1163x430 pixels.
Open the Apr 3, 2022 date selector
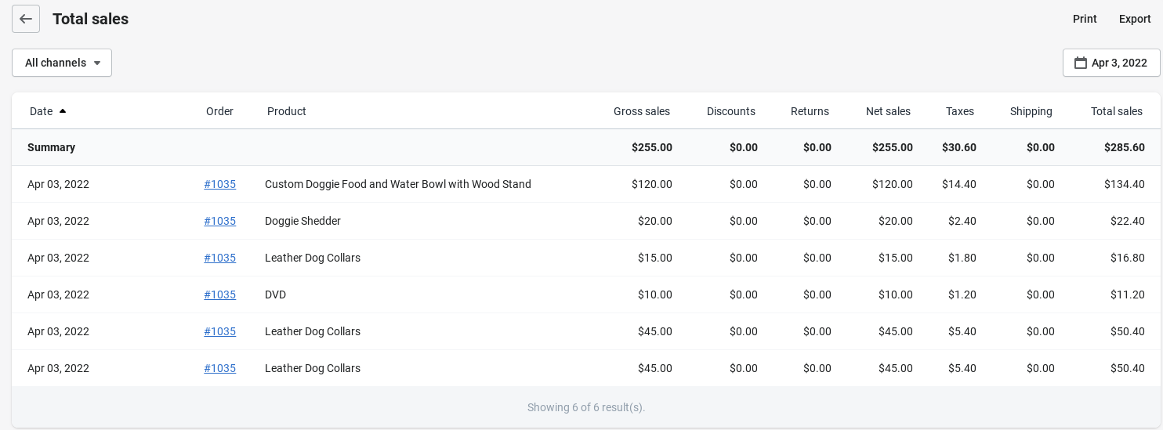1111,63
